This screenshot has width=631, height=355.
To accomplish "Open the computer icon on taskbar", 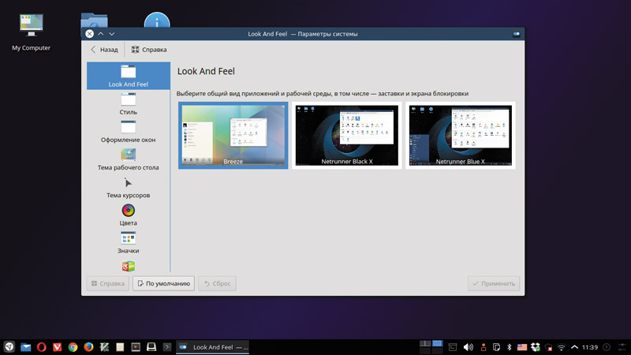I will click(x=151, y=347).
